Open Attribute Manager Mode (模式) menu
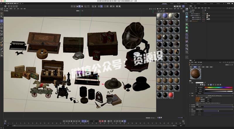This screenshot has width=234, height=129. point(192,62)
